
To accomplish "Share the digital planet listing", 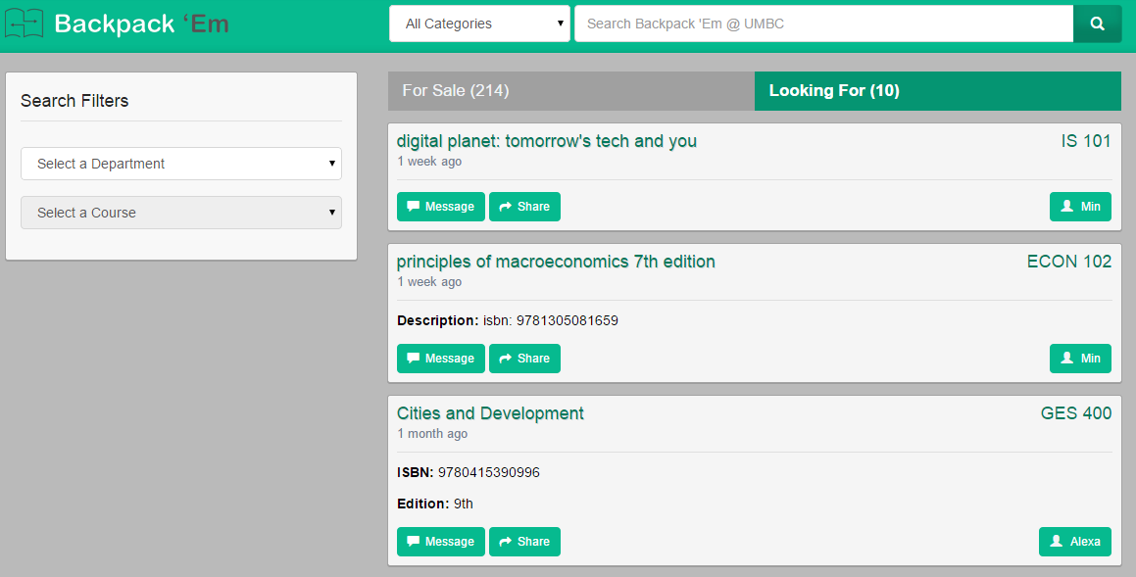I will pos(524,207).
